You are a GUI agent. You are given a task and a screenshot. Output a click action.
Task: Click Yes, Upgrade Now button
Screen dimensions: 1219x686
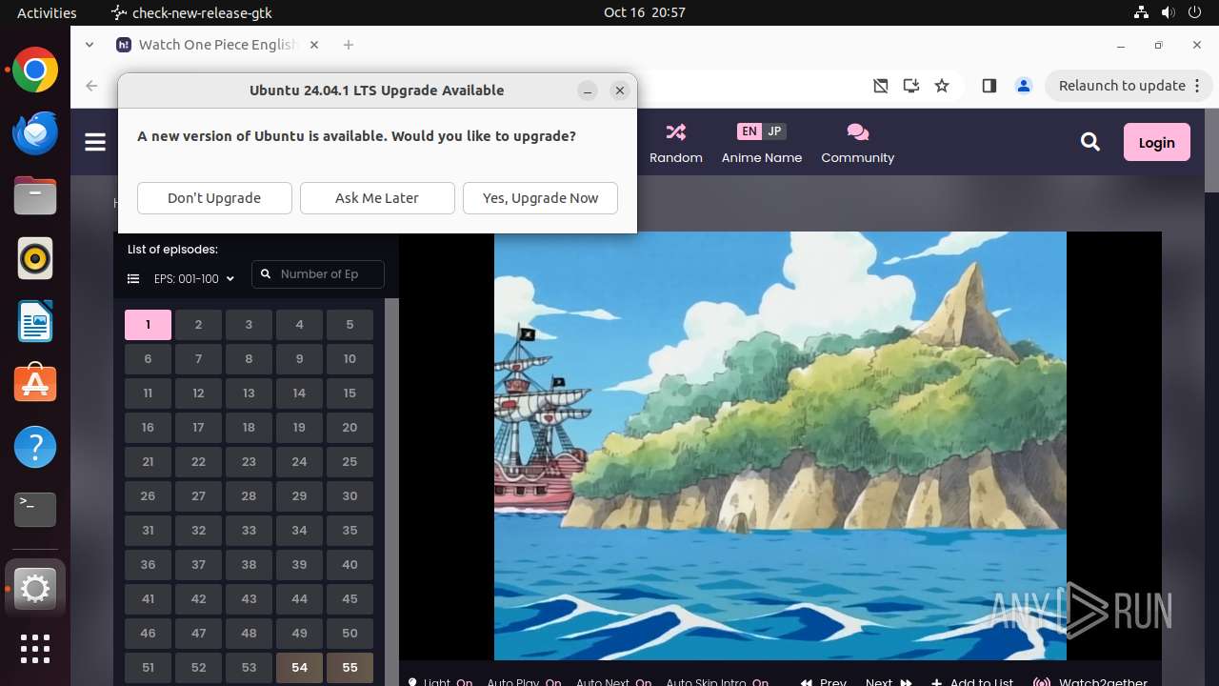[540, 198]
